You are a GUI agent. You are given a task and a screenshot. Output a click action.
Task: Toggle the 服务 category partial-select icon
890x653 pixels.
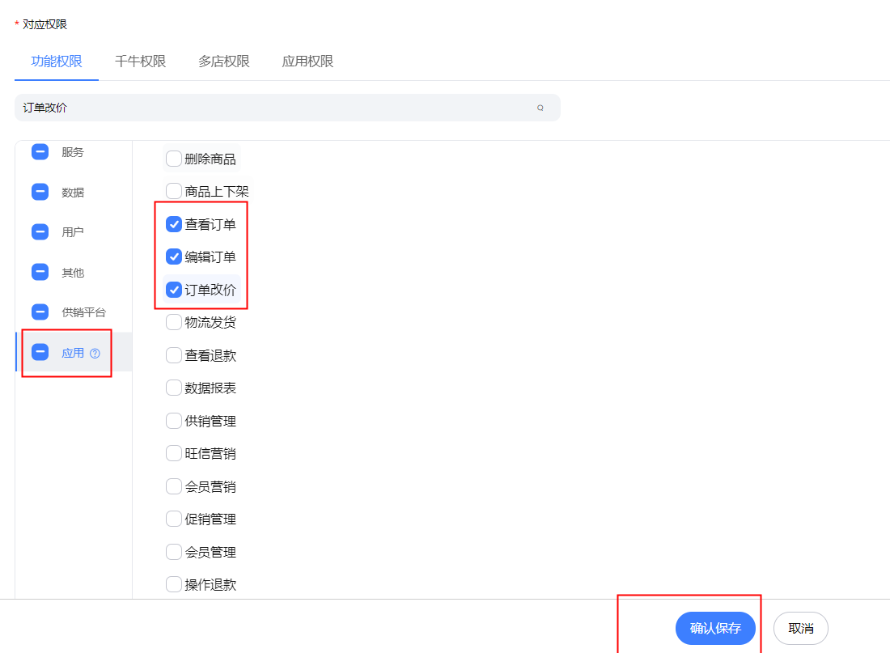(x=40, y=152)
